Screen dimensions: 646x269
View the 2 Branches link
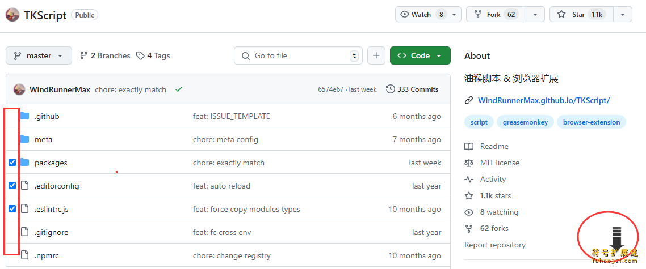[x=104, y=55]
